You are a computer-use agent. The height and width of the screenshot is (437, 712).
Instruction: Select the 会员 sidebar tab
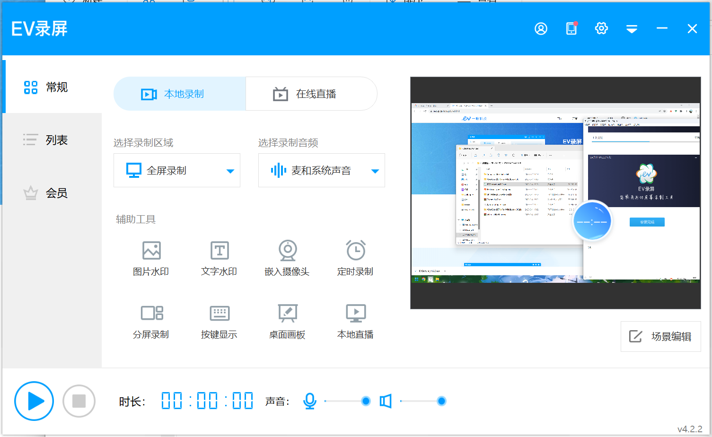click(x=52, y=193)
